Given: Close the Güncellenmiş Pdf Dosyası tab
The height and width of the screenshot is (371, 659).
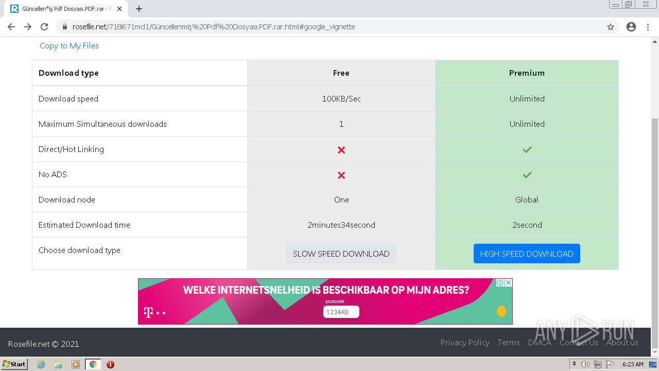Looking at the screenshot, I should [x=119, y=9].
